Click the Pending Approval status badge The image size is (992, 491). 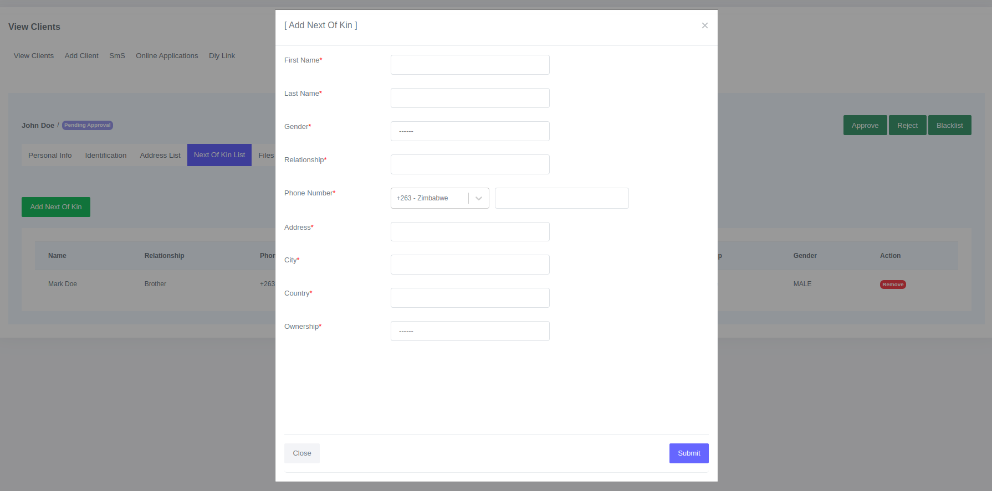[x=87, y=125]
